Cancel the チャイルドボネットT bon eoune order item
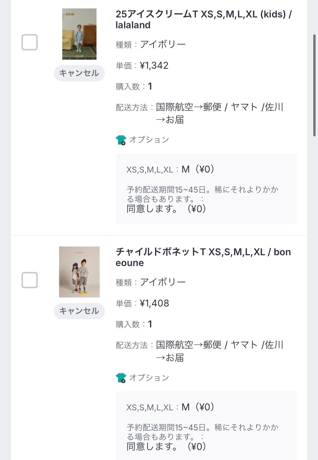Screen dimensions: 318x460 79,311
